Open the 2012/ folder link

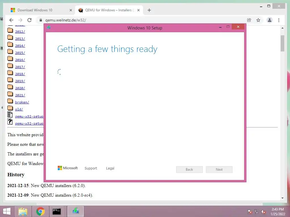(x=20, y=32)
